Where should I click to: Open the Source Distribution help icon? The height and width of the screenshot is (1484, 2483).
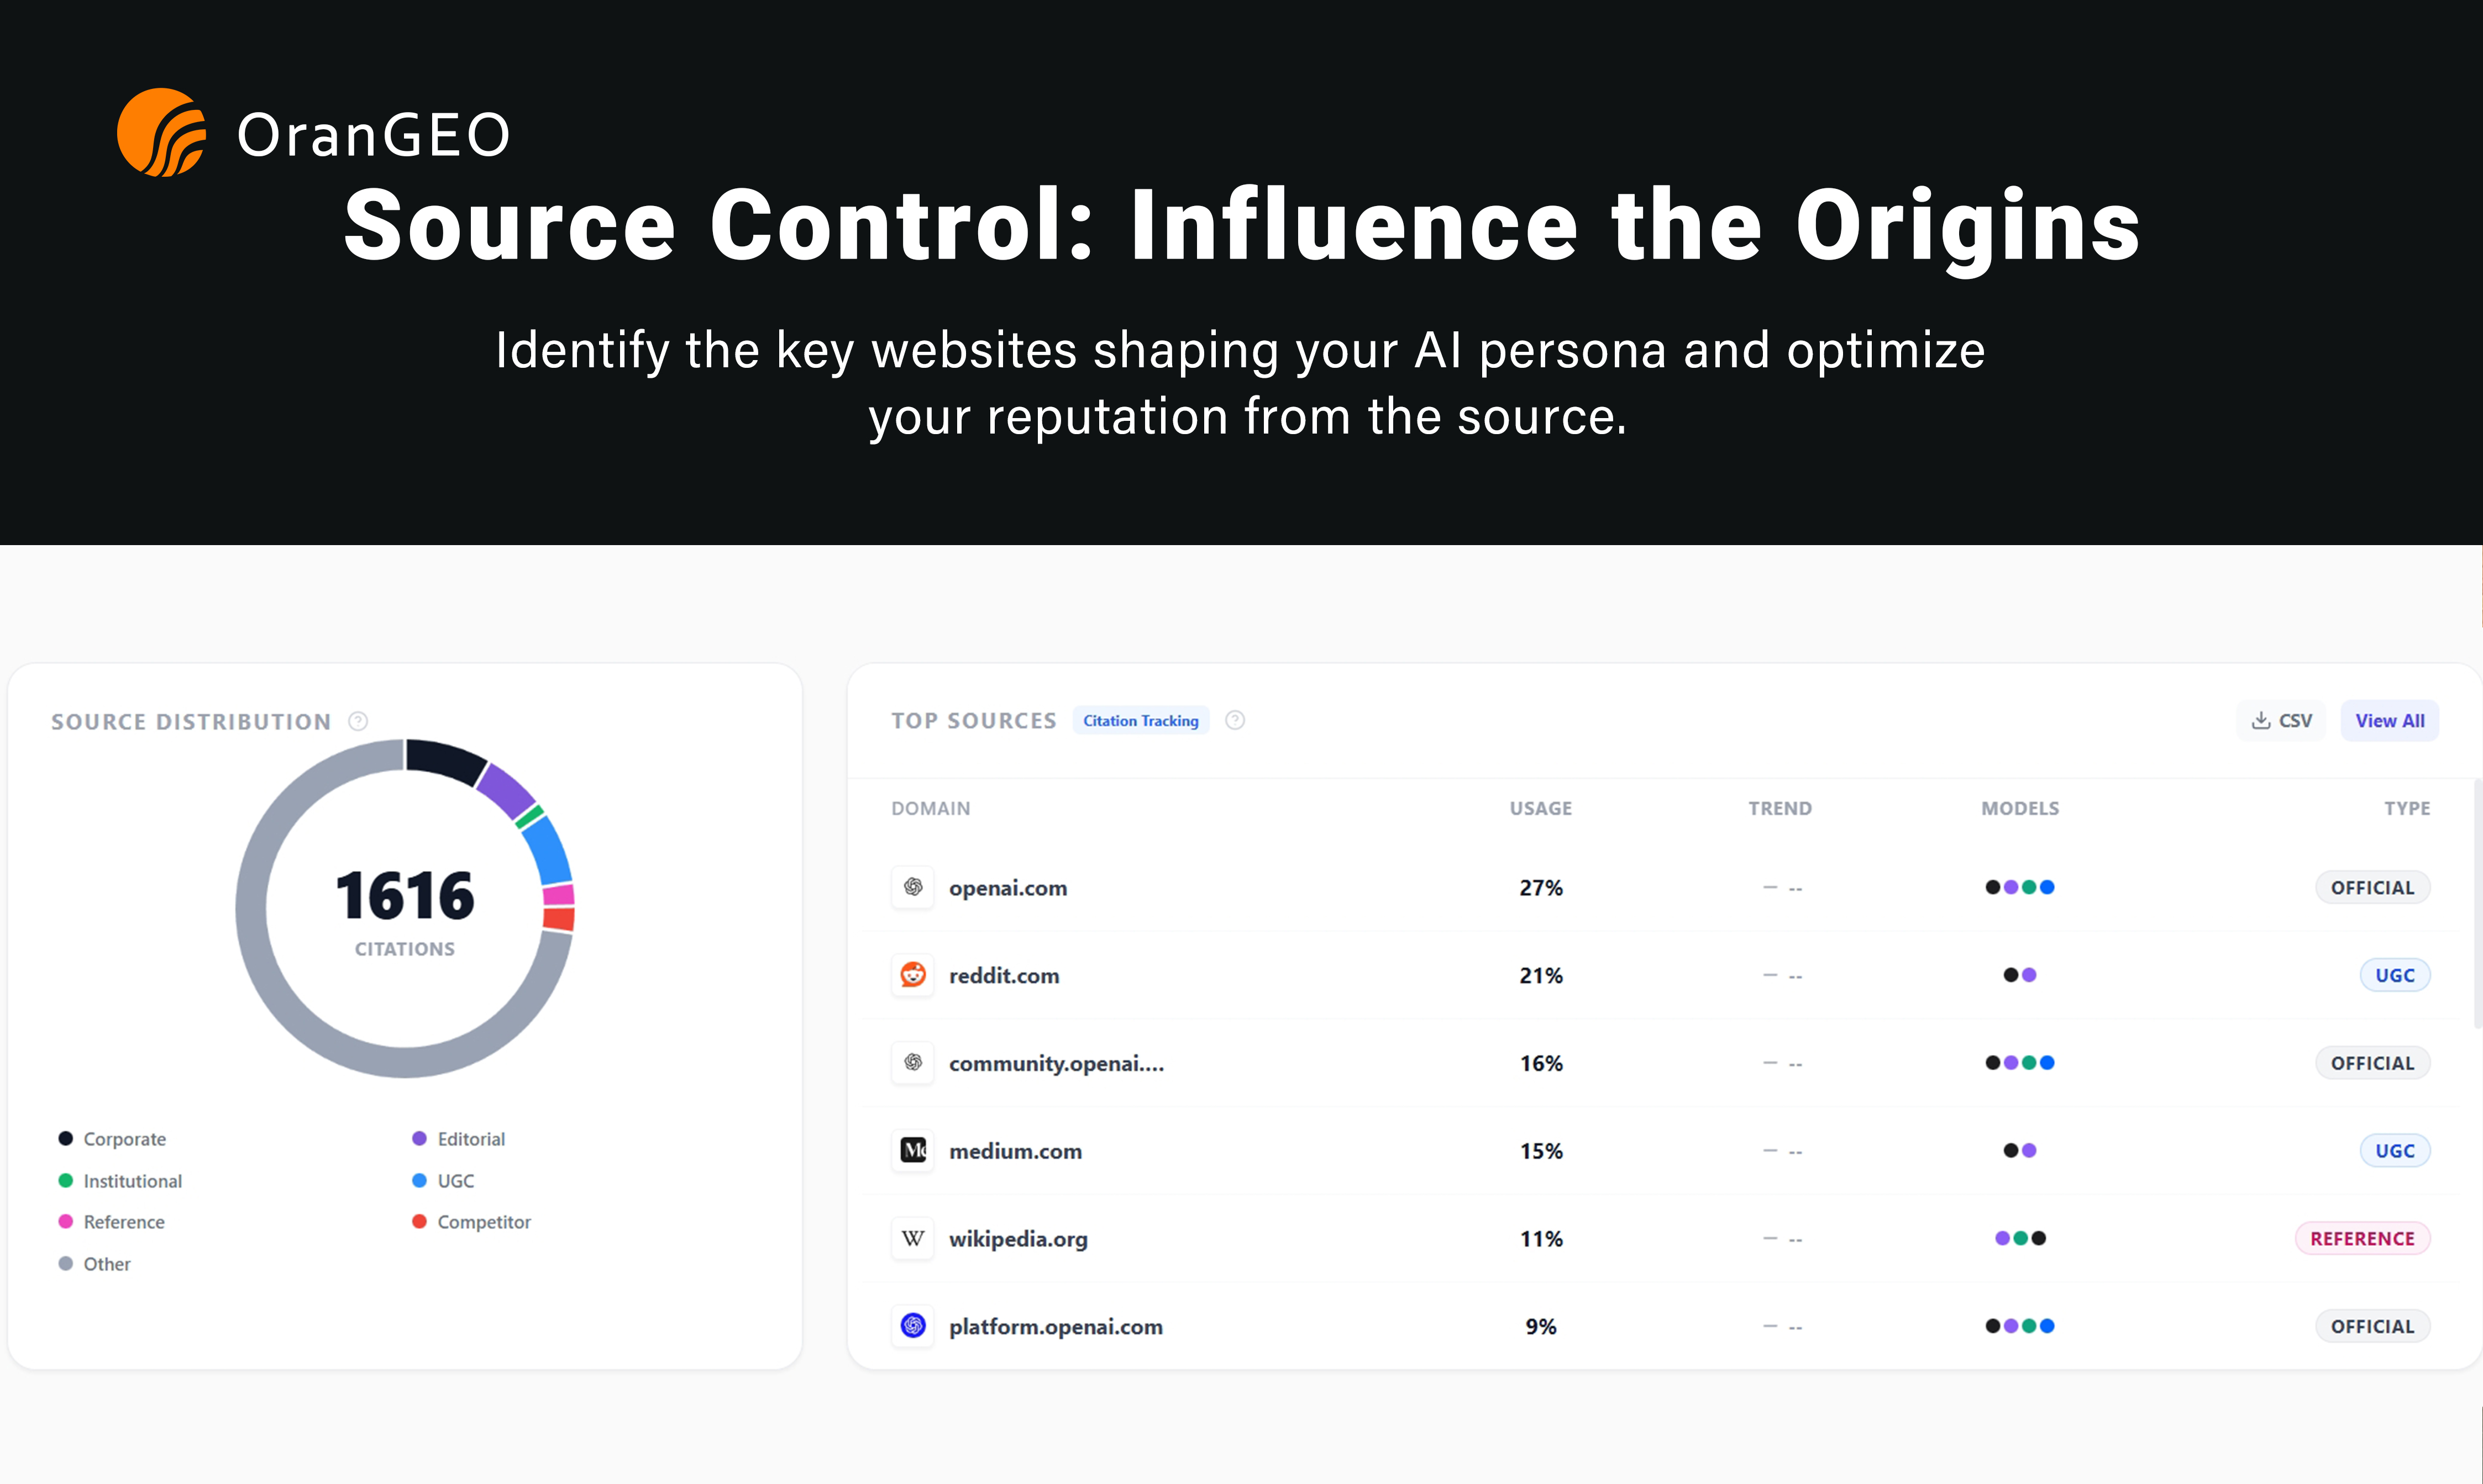[x=358, y=720]
